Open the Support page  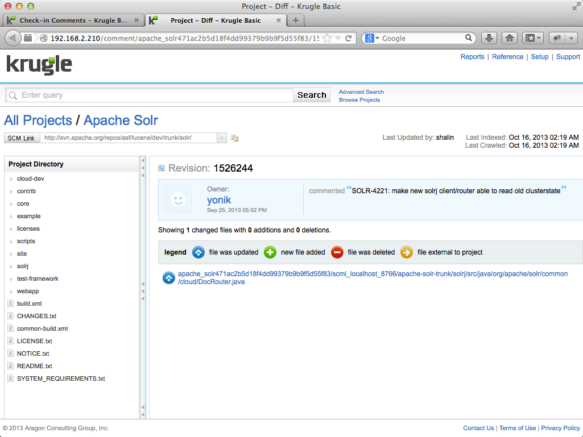pos(568,56)
